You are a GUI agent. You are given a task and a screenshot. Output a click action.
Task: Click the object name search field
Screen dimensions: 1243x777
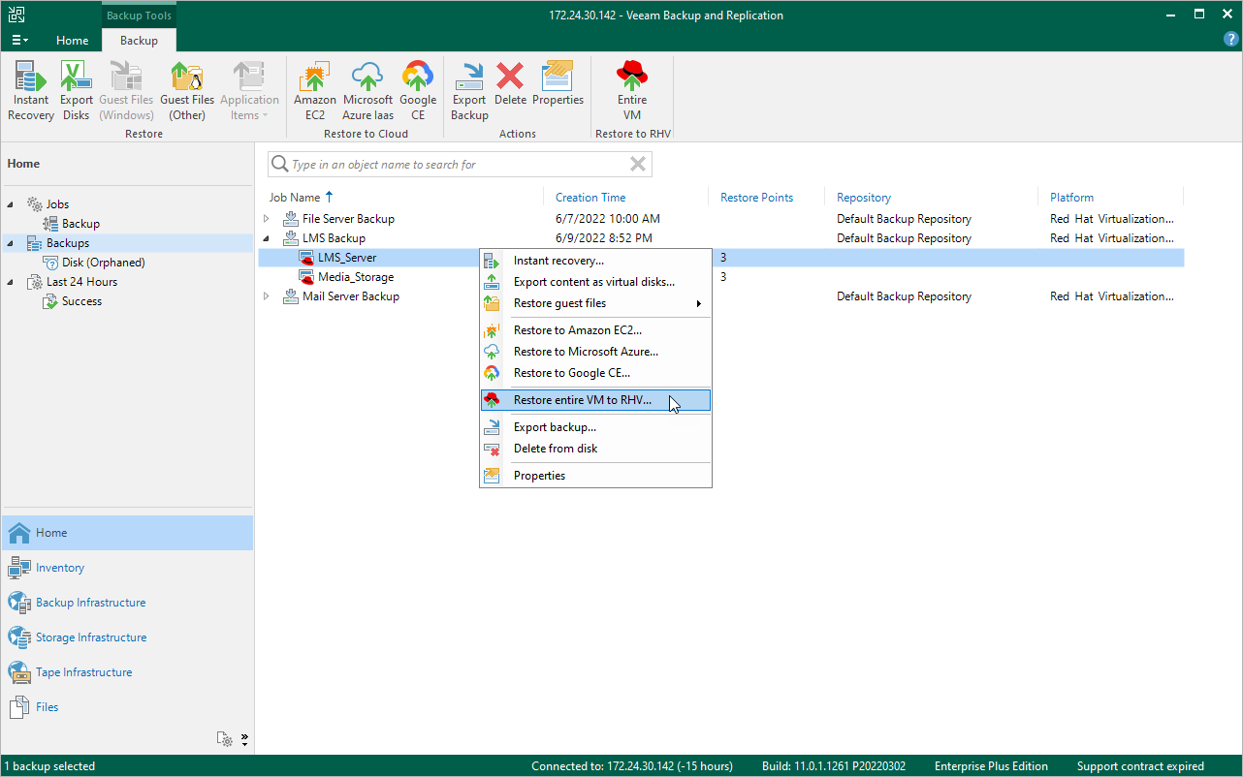click(460, 165)
